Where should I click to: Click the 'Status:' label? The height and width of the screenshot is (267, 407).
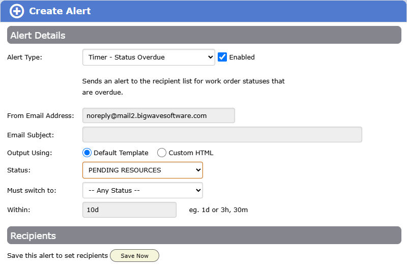click(x=19, y=170)
